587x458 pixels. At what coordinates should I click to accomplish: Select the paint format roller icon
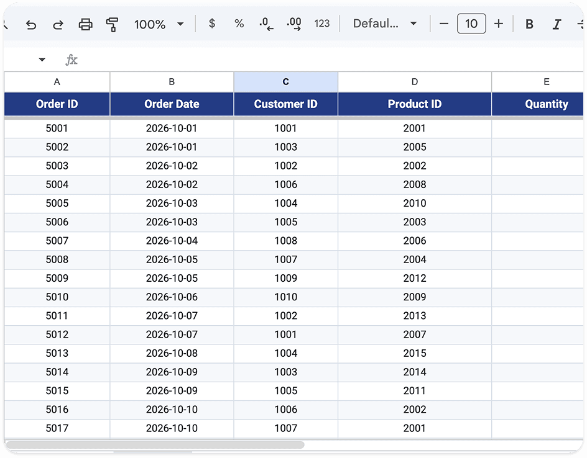(112, 24)
